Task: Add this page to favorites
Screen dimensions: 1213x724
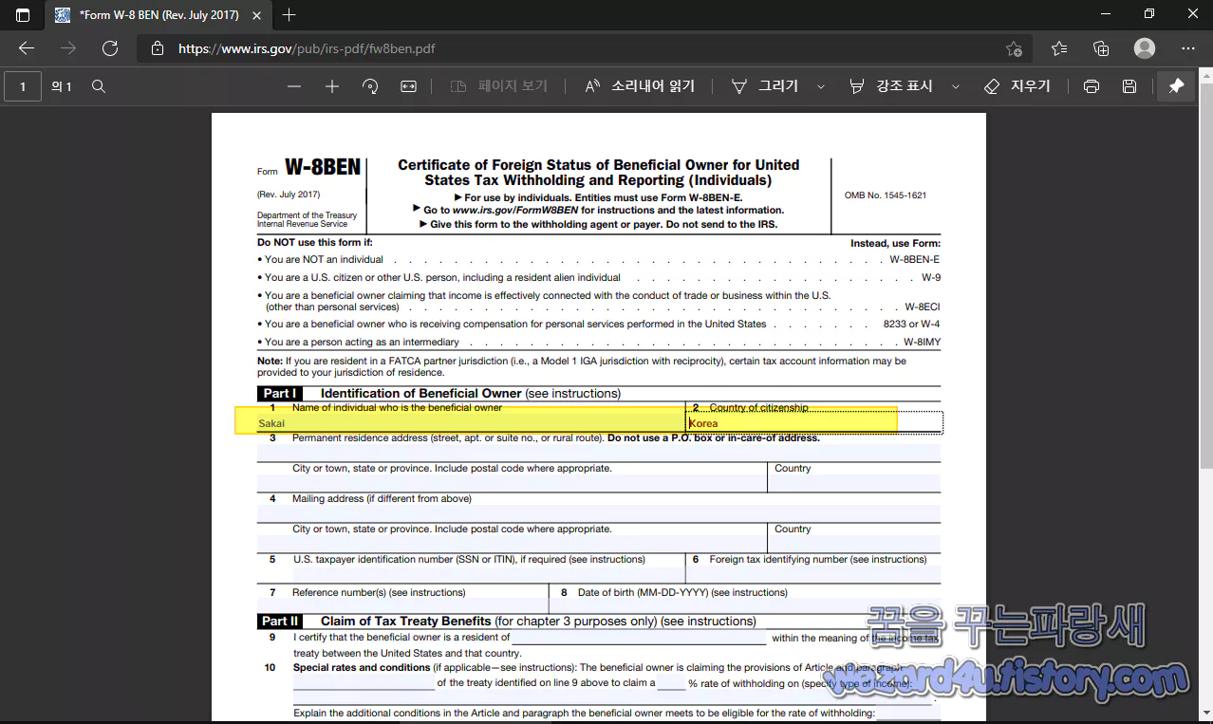Action: pyautogui.click(x=1014, y=48)
